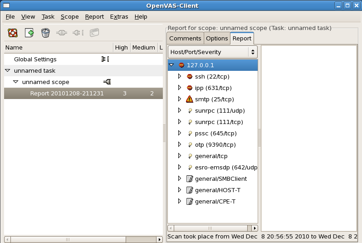The image size is (362, 243).
Task: Click the new task icon with green plus
Action: (29, 33)
